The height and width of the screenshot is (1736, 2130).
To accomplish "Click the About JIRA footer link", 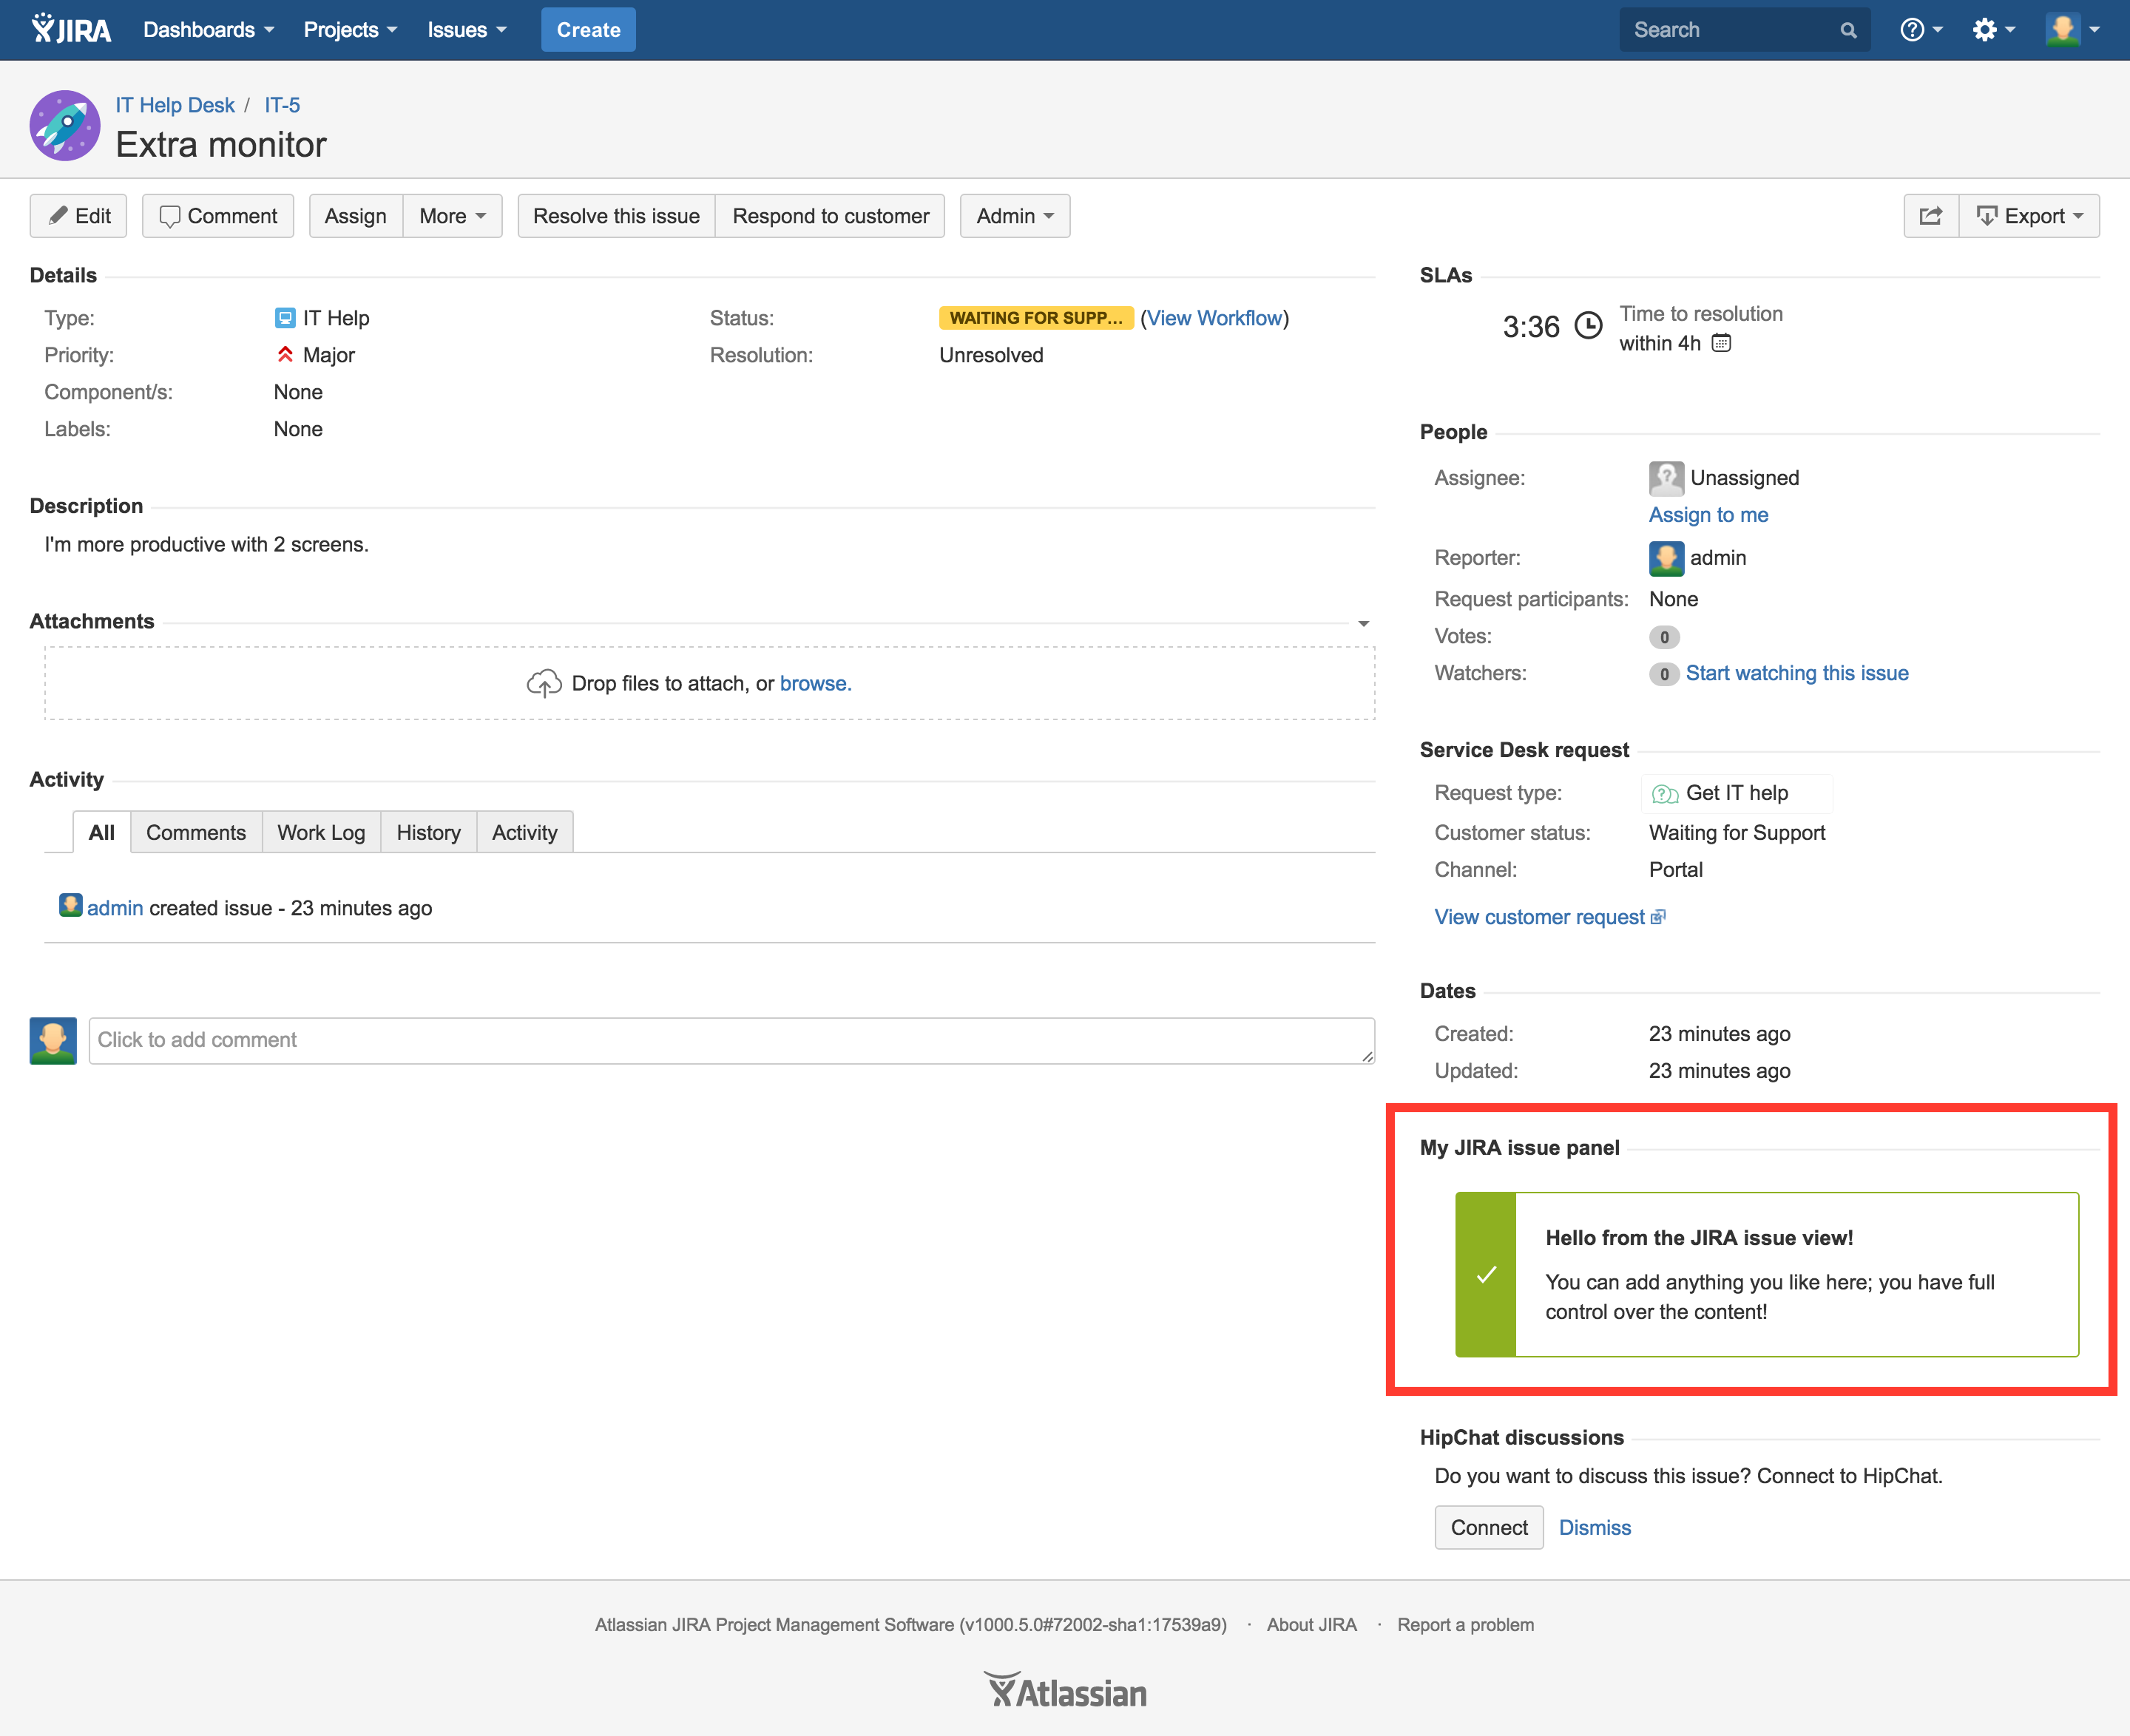I will pos(1311,1625).
